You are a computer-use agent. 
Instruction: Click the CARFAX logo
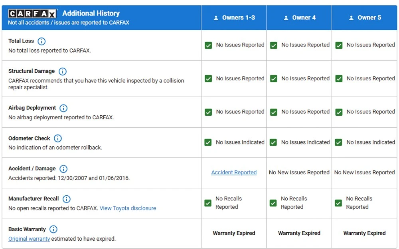coord(32,14)
